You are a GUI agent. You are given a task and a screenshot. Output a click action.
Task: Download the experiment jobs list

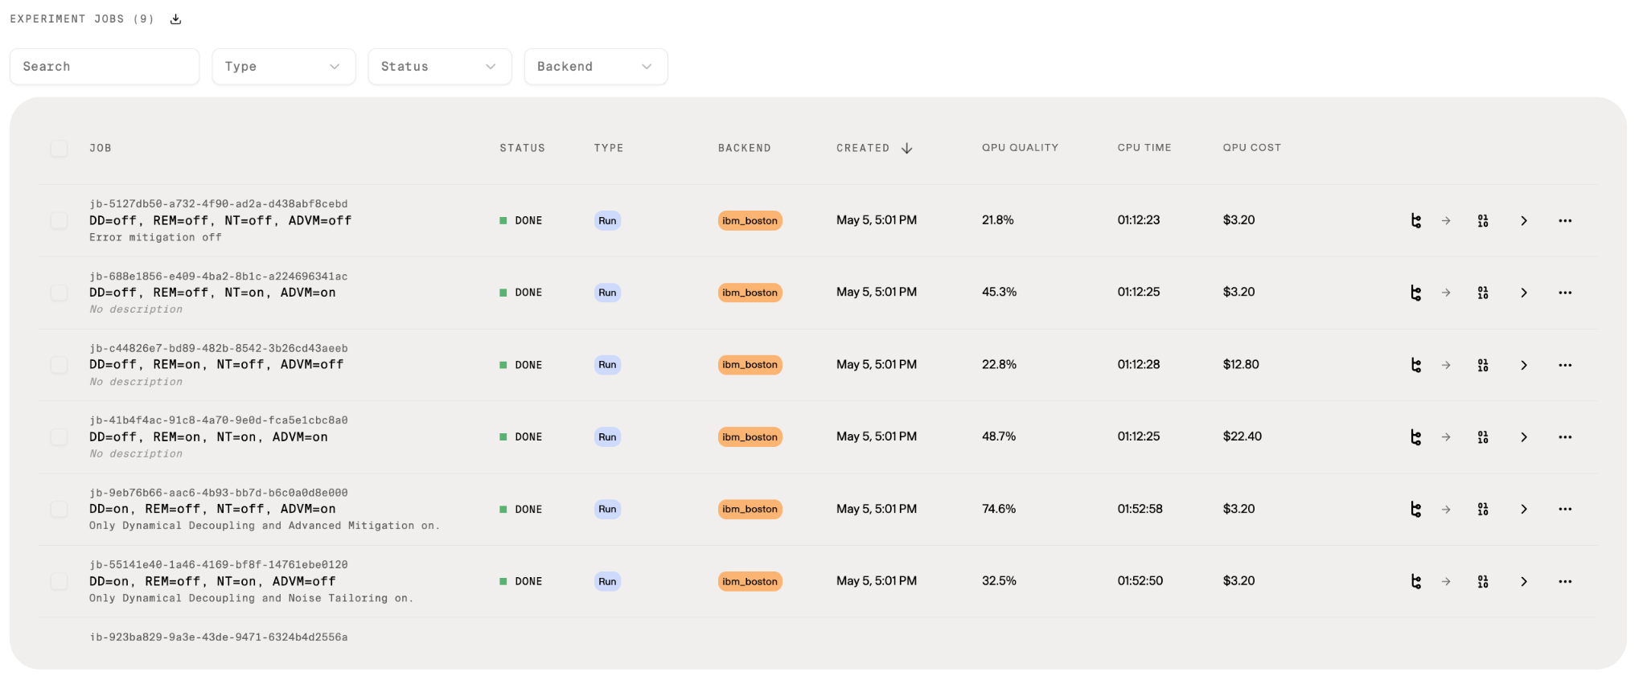tap(175, 19)
